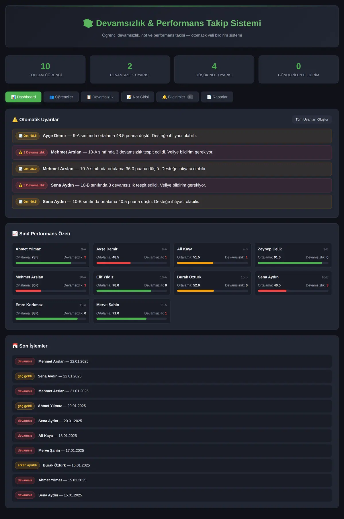
Task: Click devamsız tag on Ali Kaya 18.01.2025
Action: [25, 436]
